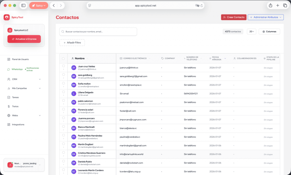Click the Crear Contacto button
Viewport: 291px width, 175px height.
tap(234, 17)
